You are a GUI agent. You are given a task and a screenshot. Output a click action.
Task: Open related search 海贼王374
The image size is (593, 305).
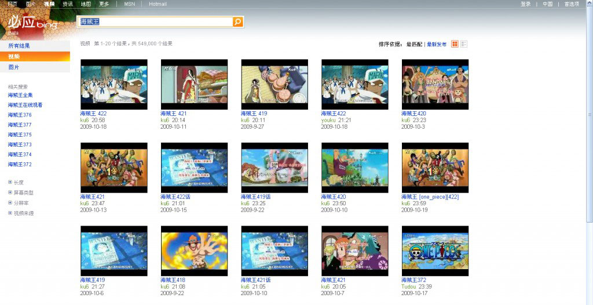click(x=20, y=154)
